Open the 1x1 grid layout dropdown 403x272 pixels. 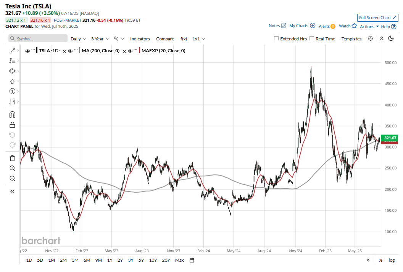point(199,39)
